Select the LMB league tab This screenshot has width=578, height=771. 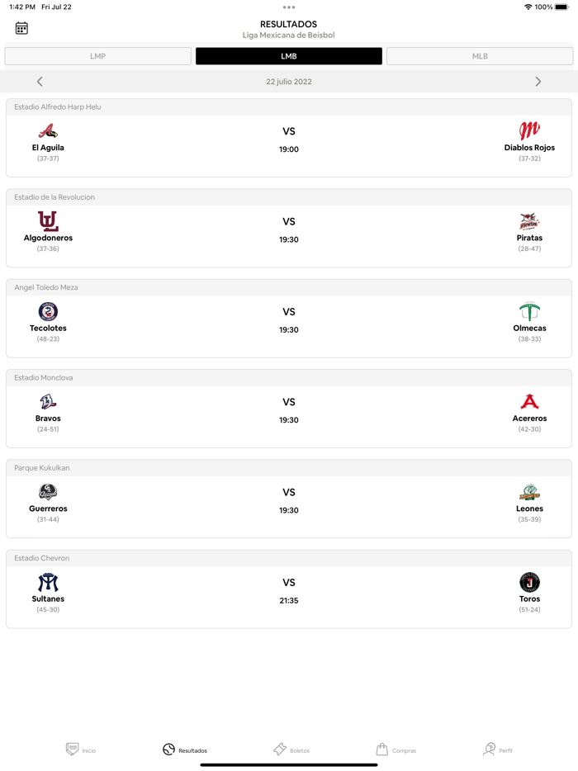tap(289, 56)
